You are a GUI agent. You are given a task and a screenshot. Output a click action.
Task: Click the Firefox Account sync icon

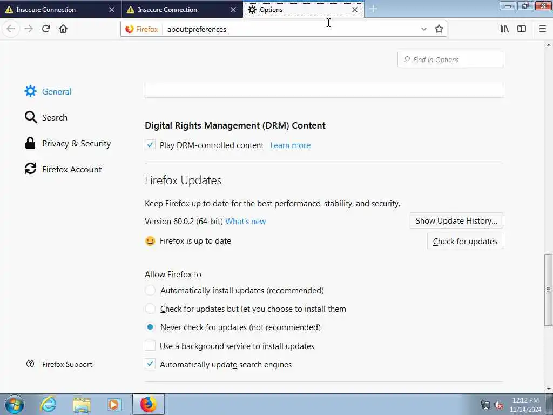(x=30, y=169)
